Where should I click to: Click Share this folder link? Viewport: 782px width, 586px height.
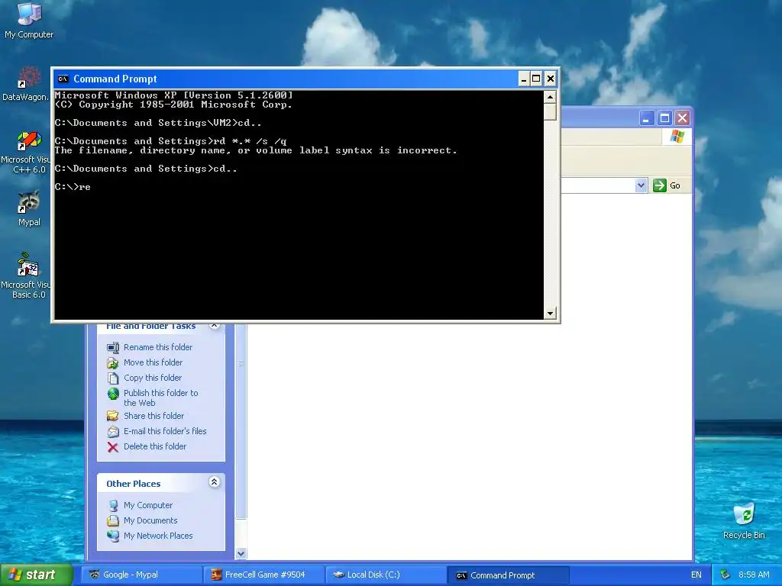point(153,416)
